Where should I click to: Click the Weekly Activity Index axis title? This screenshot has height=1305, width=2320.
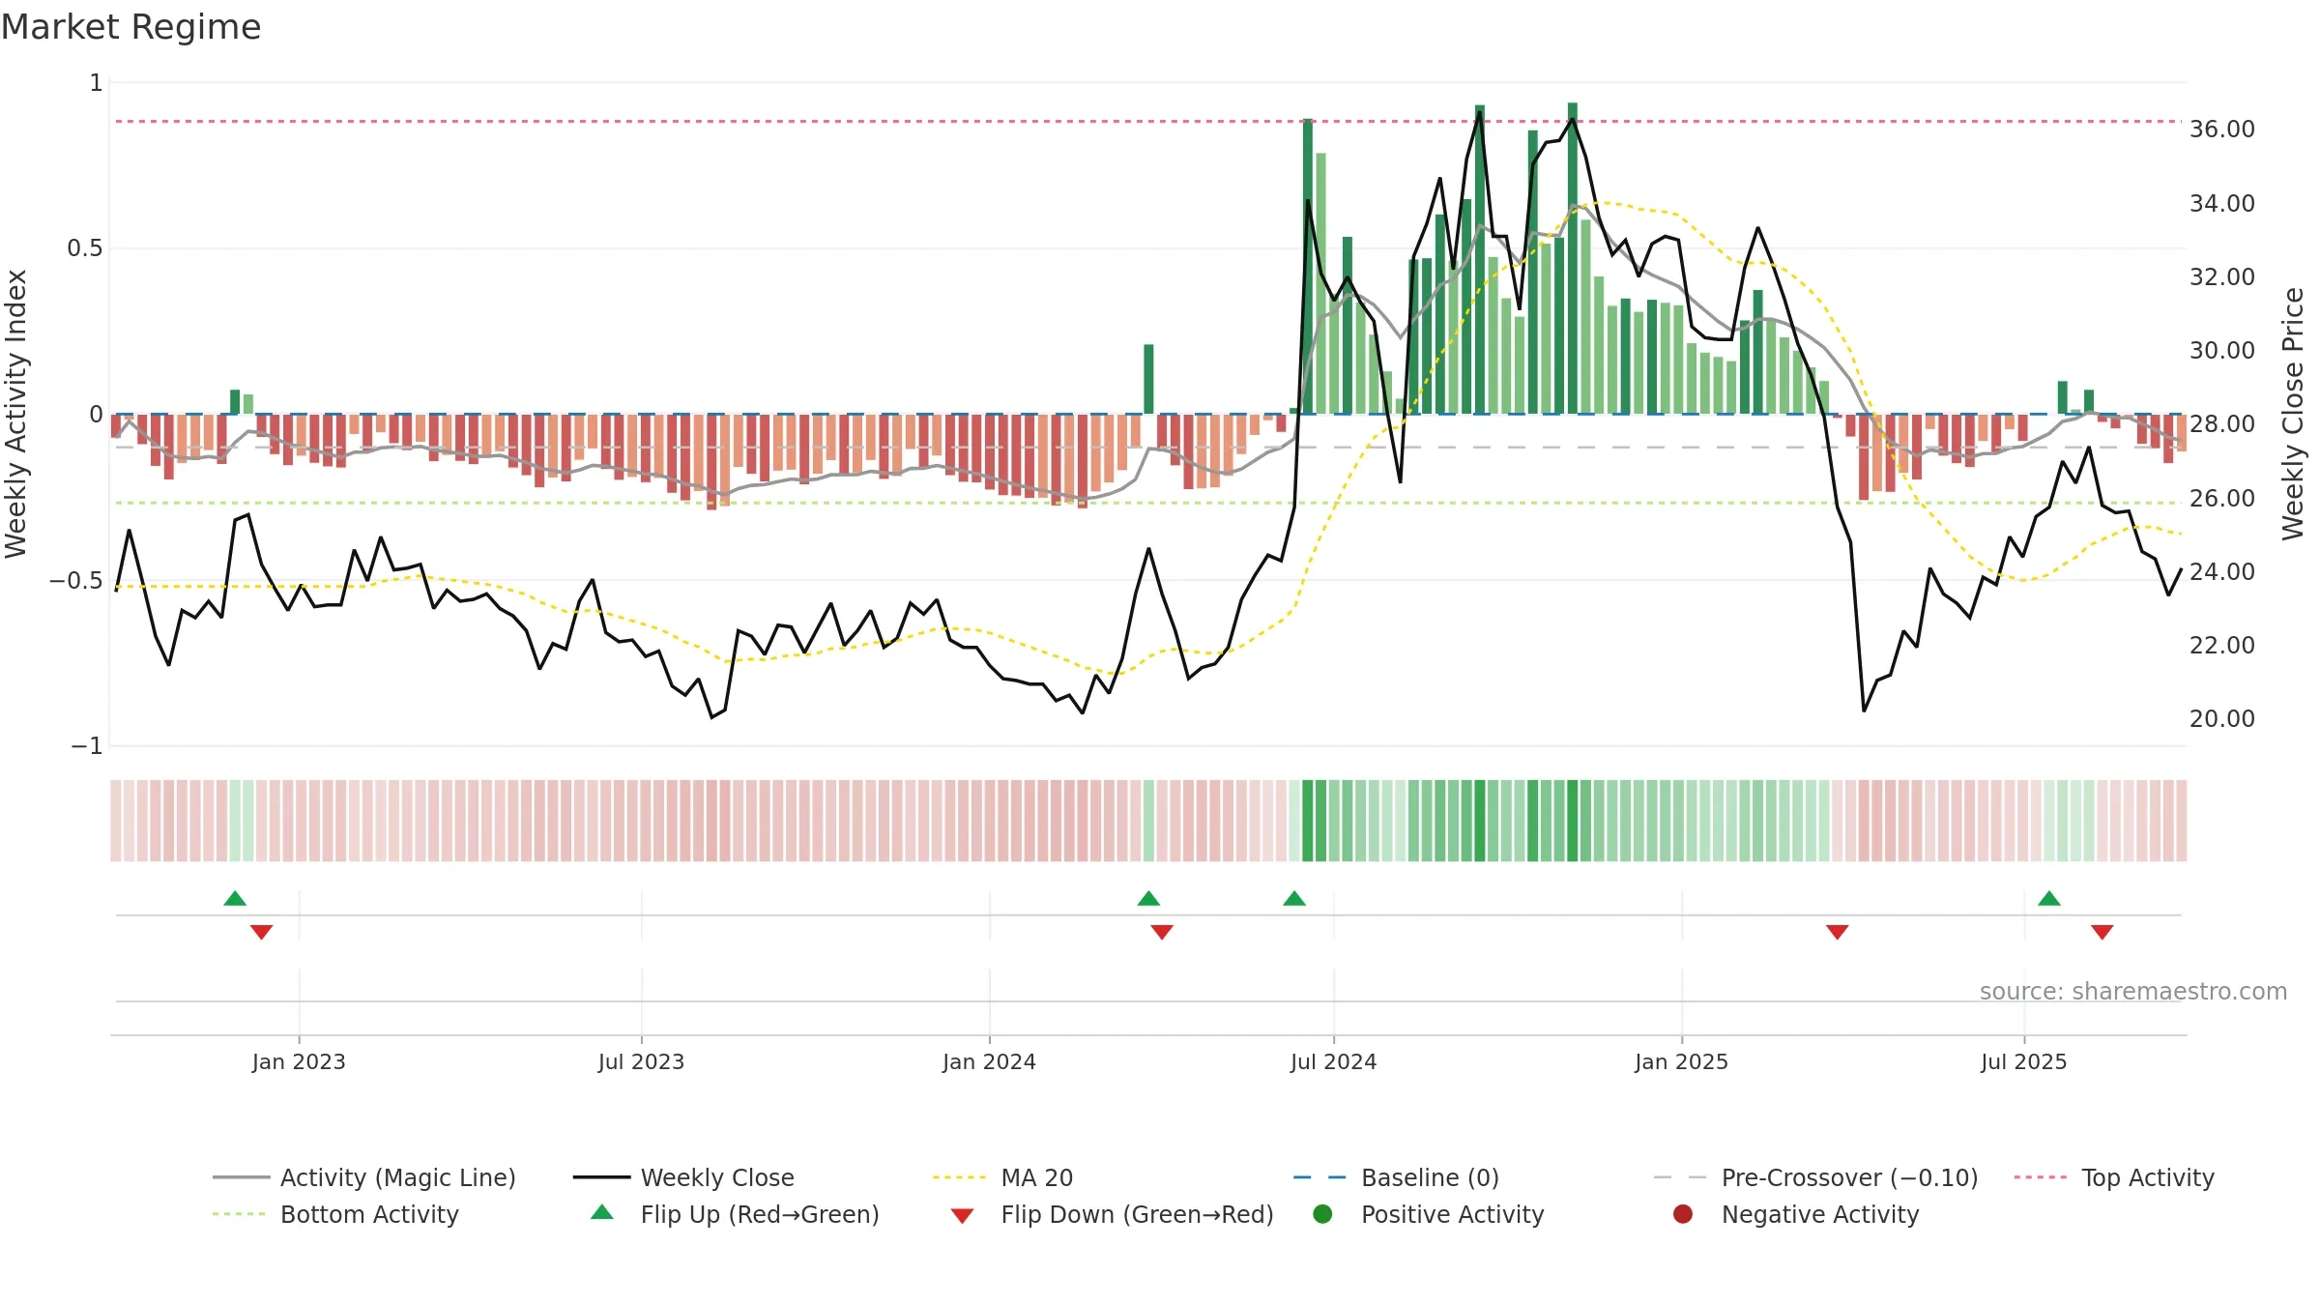pyautogui.click(x=16, y=414)
